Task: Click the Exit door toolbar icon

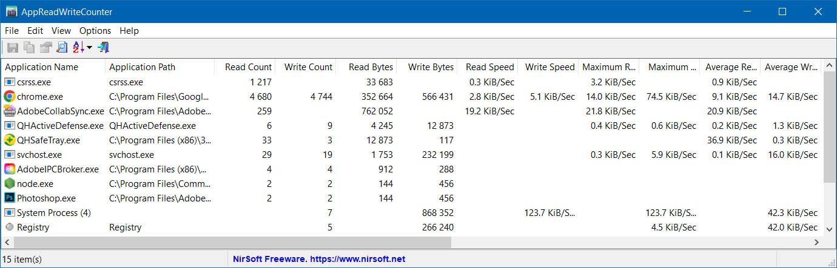Action: coord(103,47)
